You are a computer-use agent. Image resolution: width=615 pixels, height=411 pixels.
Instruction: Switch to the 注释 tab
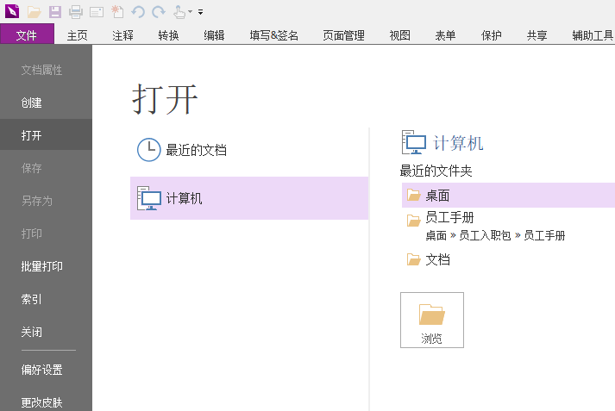(122, 35)
